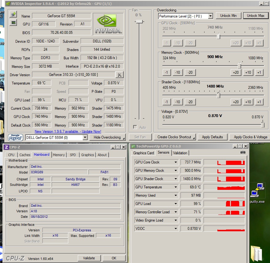The height and width of the screenshot is (263, 270).
Task: Click the Shader Clock slider thumb
Action: tap(219, 95)
